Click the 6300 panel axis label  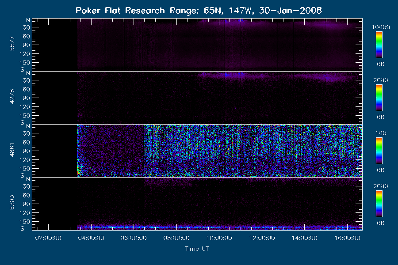pos(12,202)
